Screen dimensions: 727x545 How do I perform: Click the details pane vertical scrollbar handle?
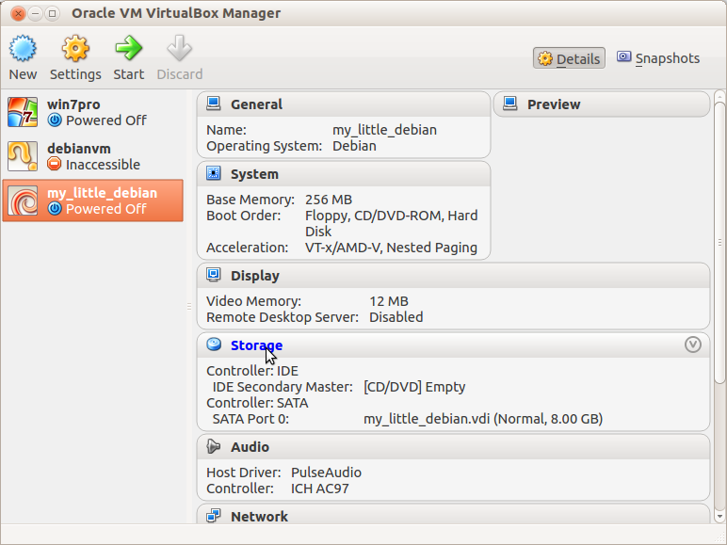pyautogui.click(x=719, y=242)
